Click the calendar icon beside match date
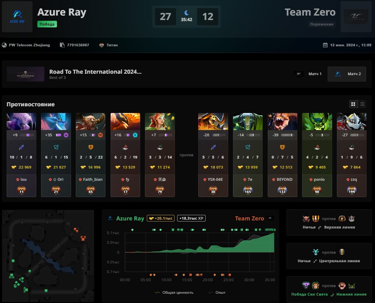375x303 pixels. [325, 45]
